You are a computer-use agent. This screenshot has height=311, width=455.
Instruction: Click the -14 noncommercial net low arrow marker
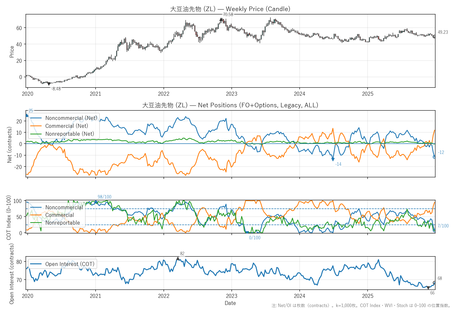click(333, 159)
